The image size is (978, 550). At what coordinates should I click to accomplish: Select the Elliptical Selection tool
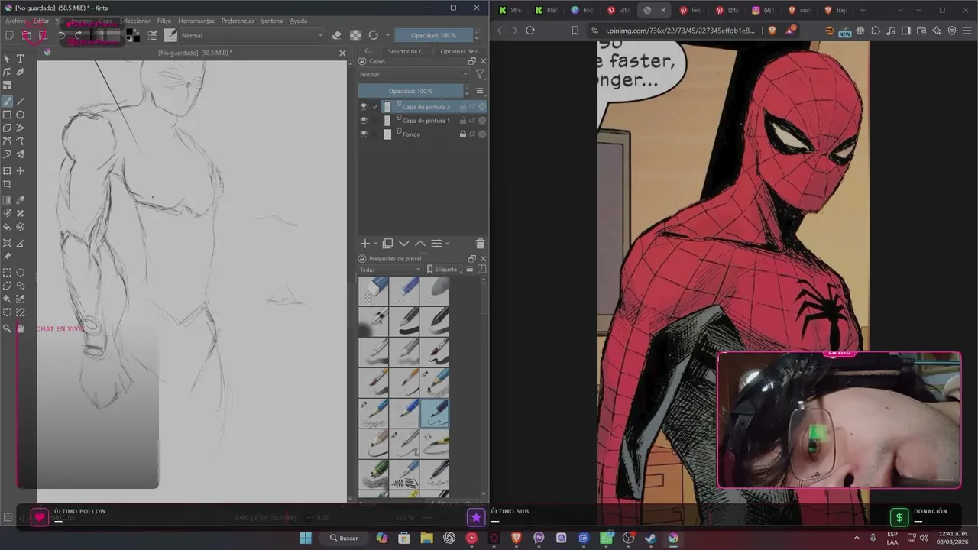click(21, 272)
